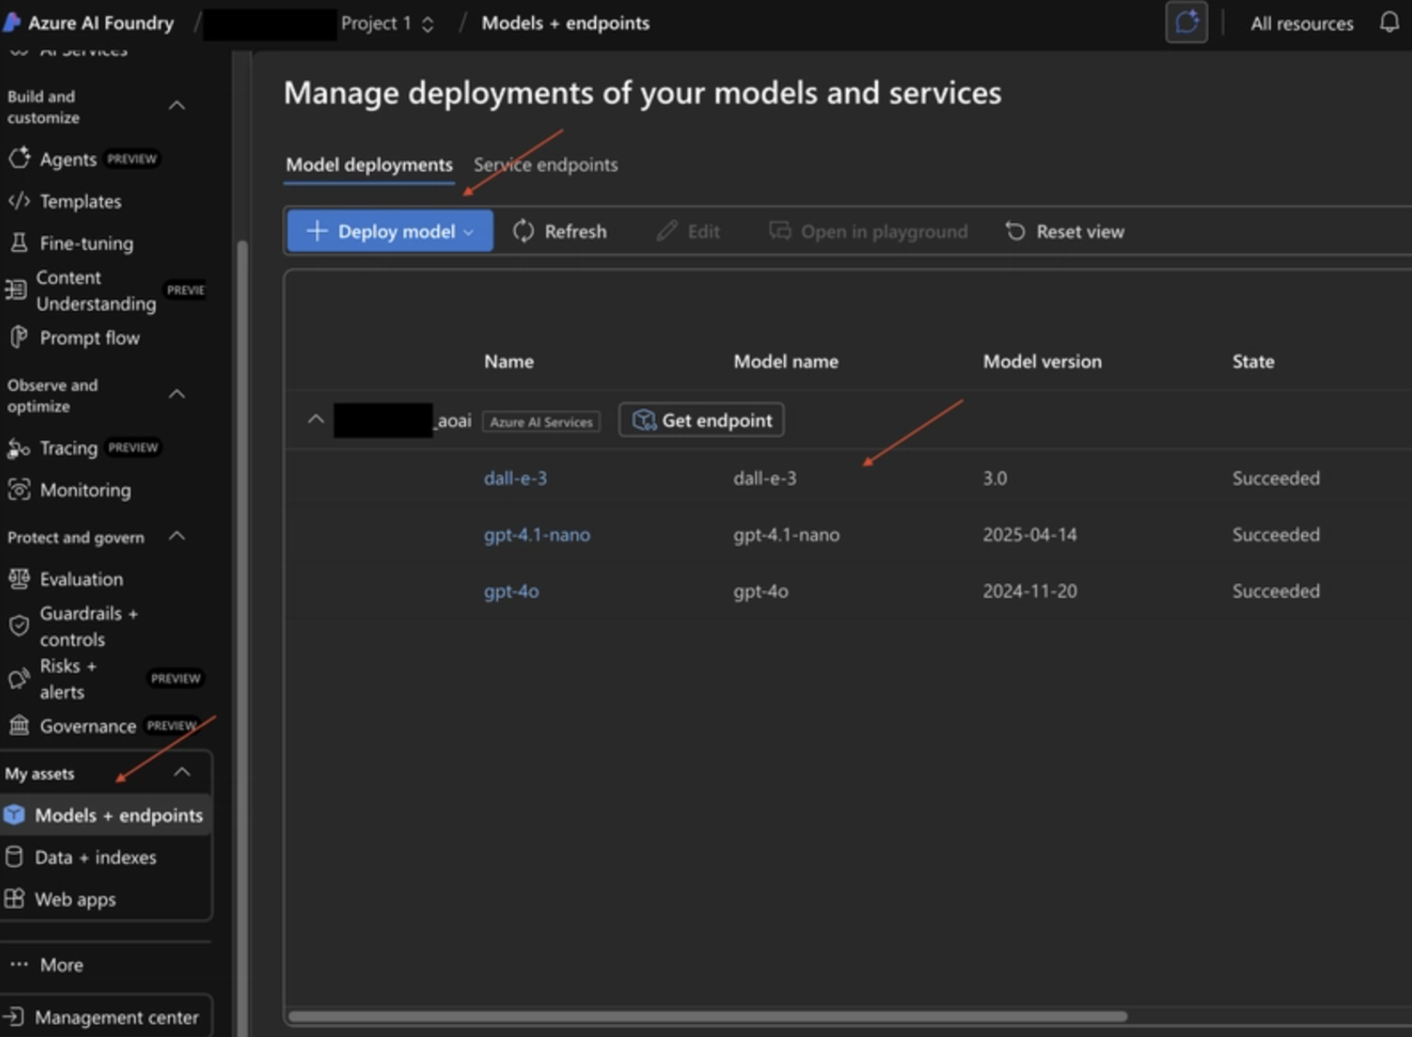This screenshot has width=1412, height=1037.
Task: Click model version 2024-11-20
Action: tap(1029, 591)
